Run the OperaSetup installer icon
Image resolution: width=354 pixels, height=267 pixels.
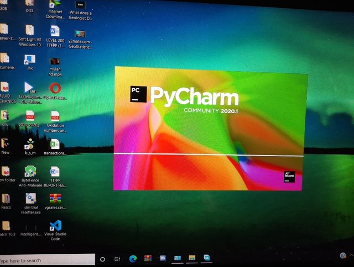[x=55, y=91]
